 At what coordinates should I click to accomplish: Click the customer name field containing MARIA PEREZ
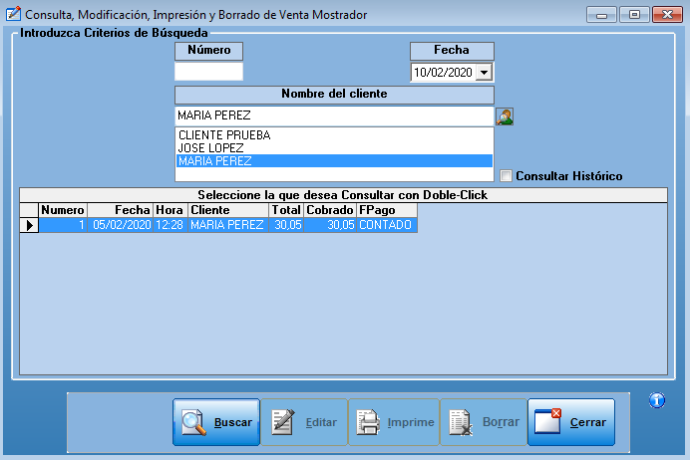tap(334, 115)
